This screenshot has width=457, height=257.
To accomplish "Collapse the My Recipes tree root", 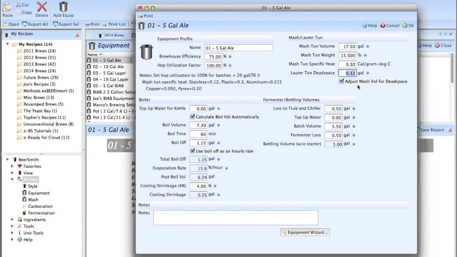I will [7, 44].
